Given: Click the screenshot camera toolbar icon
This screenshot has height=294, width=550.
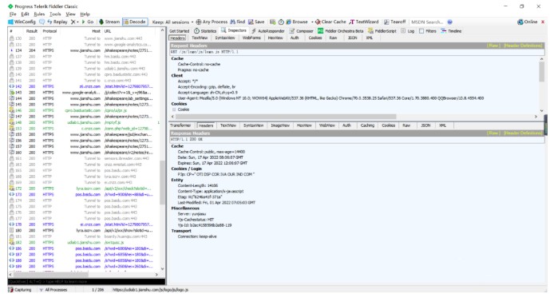Looking at the screenshot, I should coord(272,22).
